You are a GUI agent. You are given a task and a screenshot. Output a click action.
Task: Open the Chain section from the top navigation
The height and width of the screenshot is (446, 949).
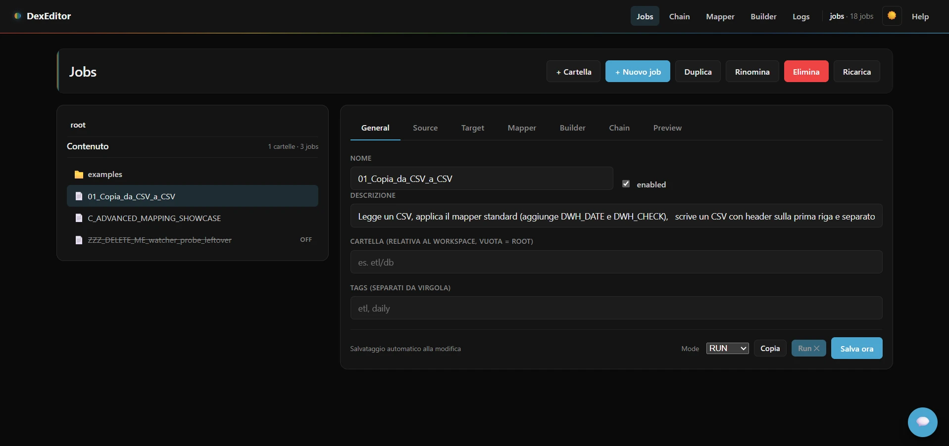[x=679, y=16]
